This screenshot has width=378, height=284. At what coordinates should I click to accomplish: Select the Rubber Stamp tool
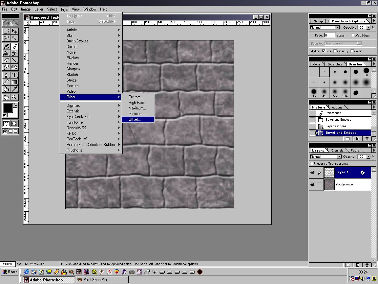coord(6,53)
